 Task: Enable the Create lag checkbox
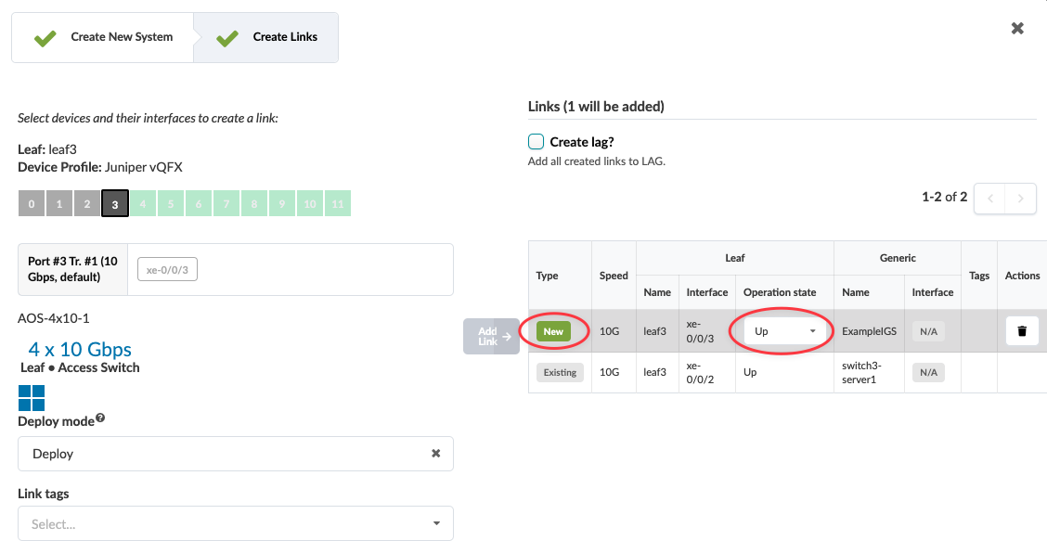point(536,142)
